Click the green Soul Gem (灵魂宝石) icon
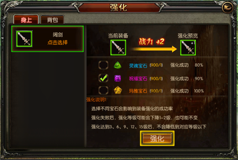238x160 pixels. click(118, 65)
